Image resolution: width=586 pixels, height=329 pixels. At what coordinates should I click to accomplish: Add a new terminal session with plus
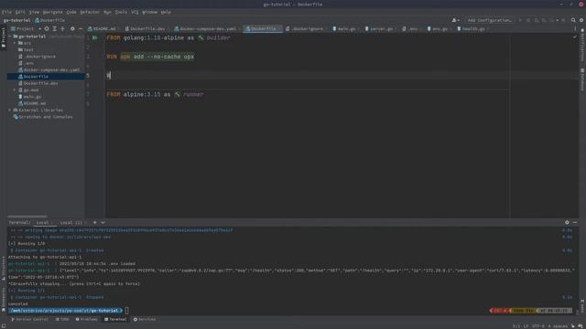[95, 223]
